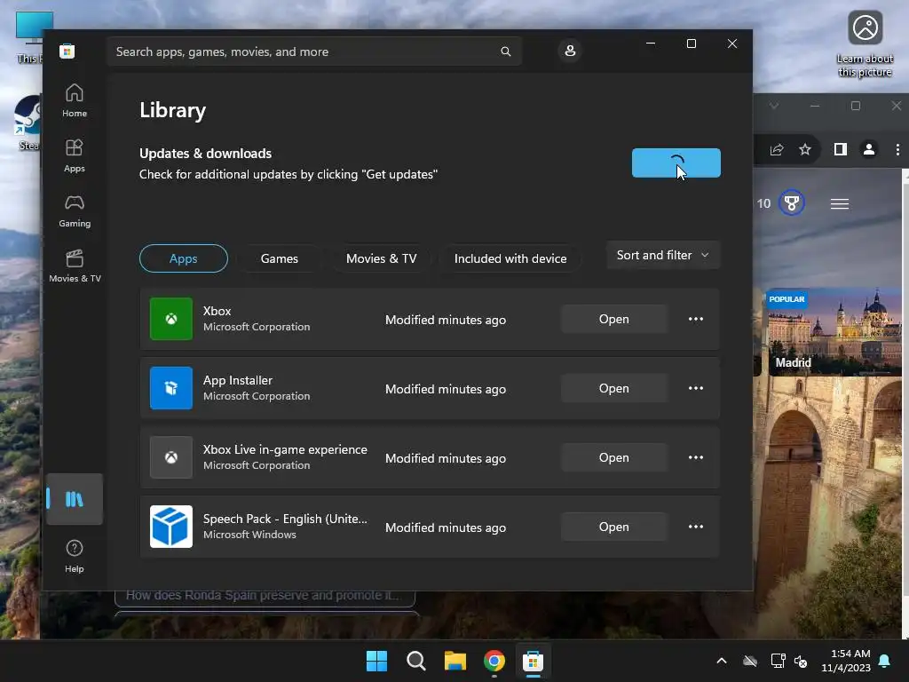Open the user account profile icon
Image resolution: width=909 pixels, height=682 pixels.
click(570, 51)
